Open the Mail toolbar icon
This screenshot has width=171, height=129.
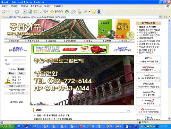(73, 12)
